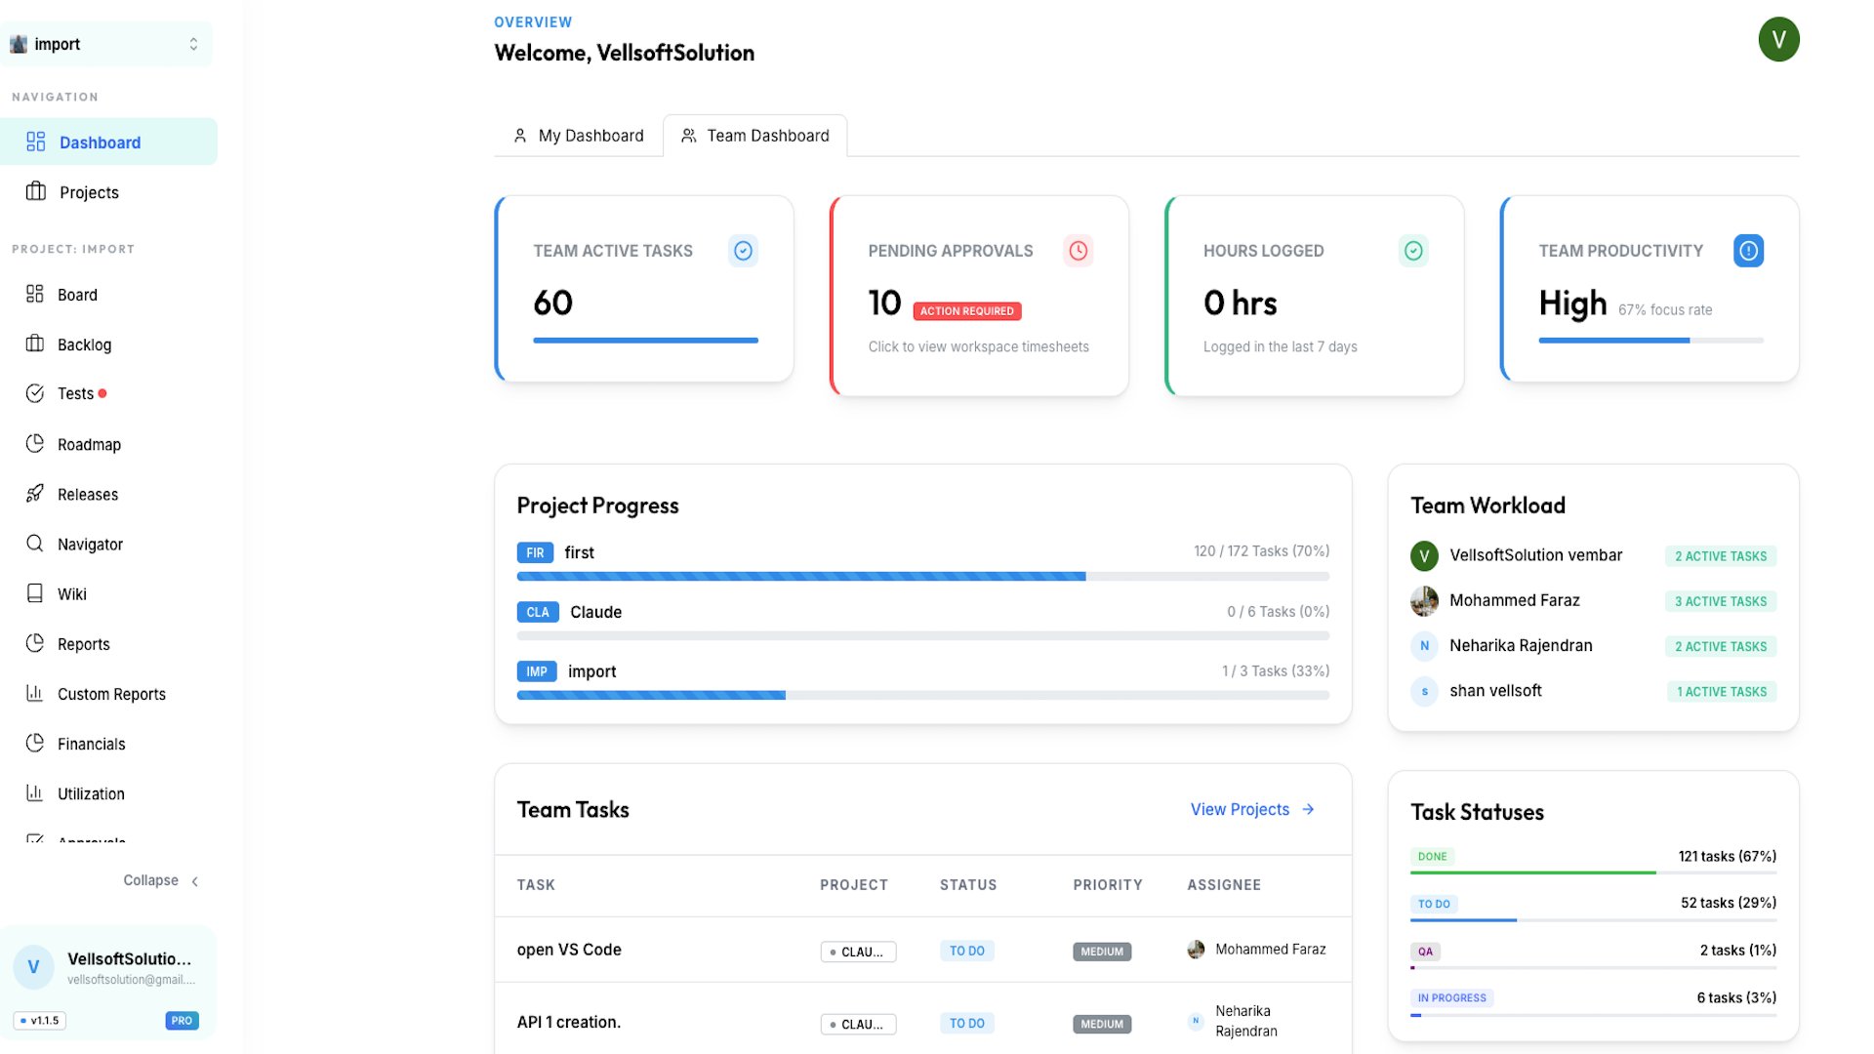Open the Board page icon in sidebar
This screenshot has height=1054, width=1874.
35,294
